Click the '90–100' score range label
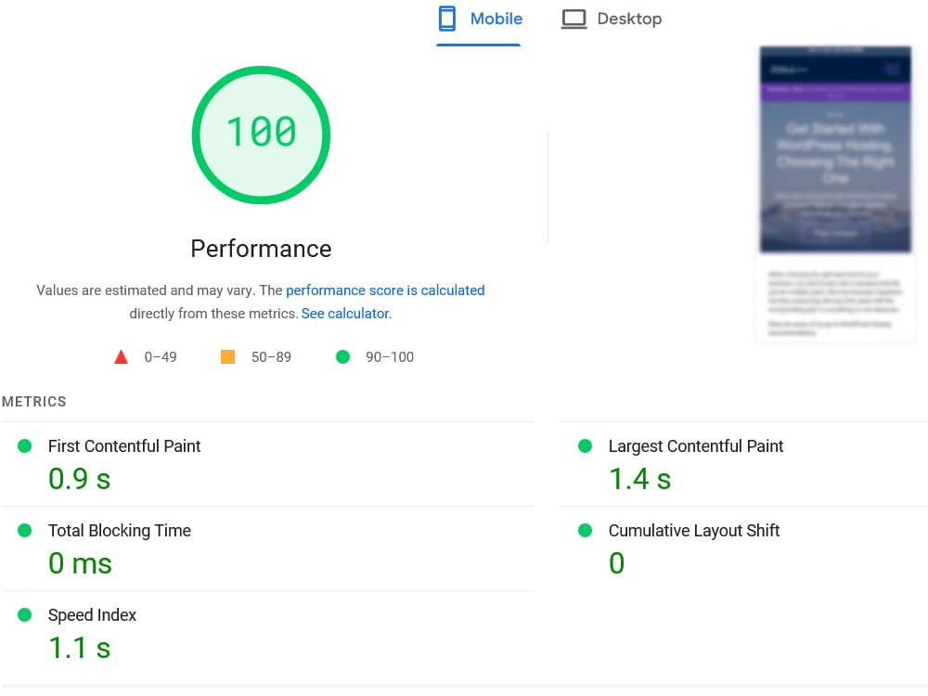Screen dimensions: 928x696 click(390, 357)
